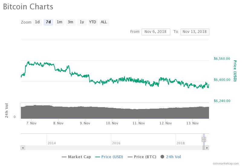The image size is (242, 166).
Task: Click the 8. Nov axis label
Action: tap(58, 123)
